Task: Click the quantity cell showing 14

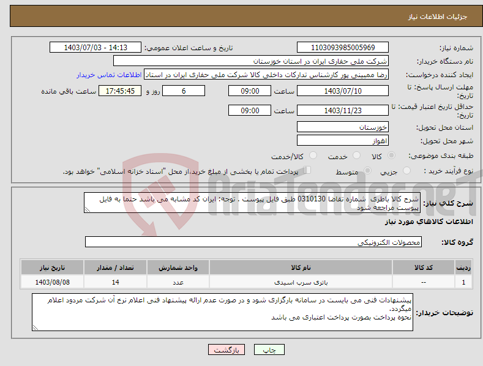Action: (115, 282)
